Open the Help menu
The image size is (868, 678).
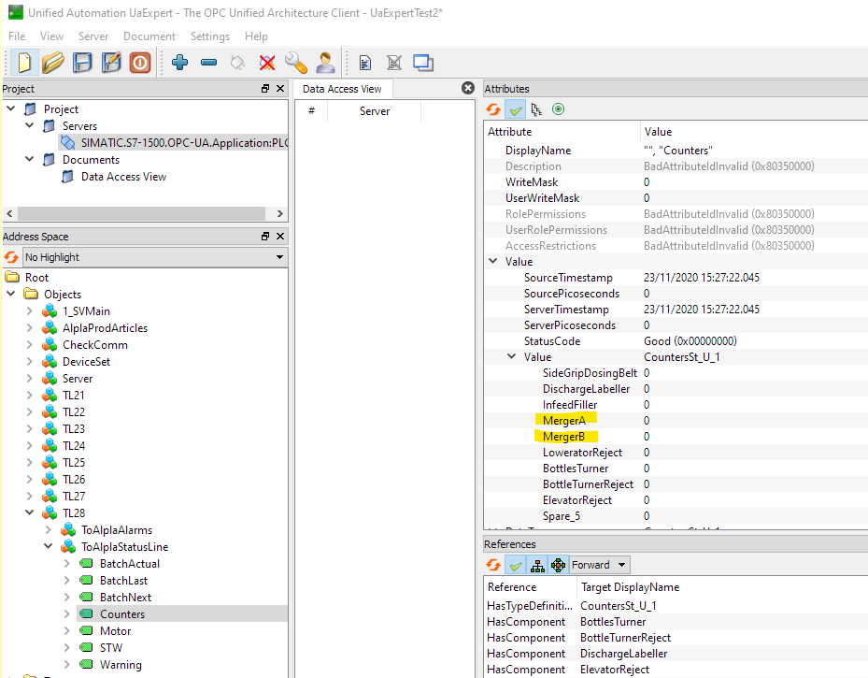(x=256, y=36)
